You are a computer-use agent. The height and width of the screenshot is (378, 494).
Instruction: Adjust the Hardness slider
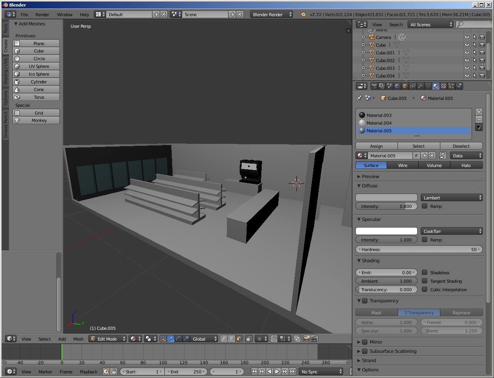(419, 249)
